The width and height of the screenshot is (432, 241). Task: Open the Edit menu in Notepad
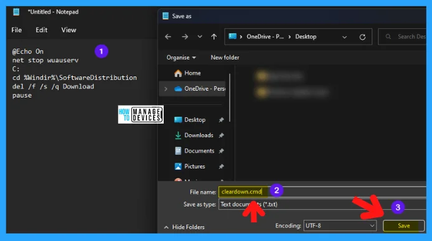click(x=41, y=30)
